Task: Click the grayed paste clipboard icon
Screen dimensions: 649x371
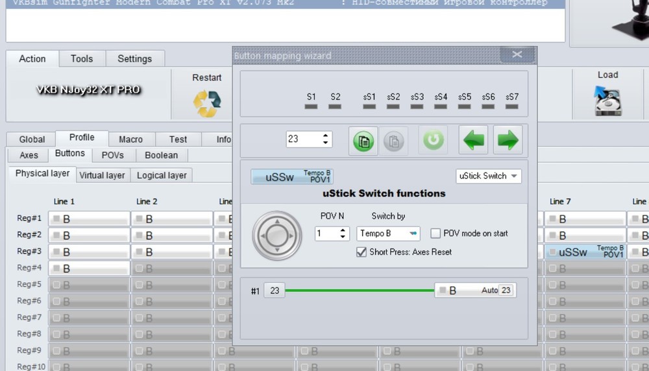Action: point(394,141)
